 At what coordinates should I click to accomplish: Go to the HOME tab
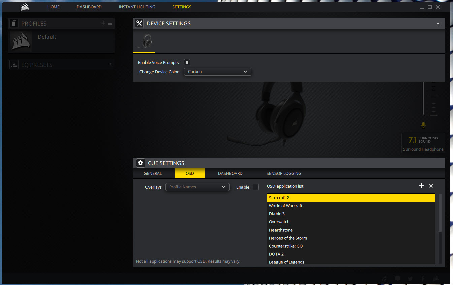tap(53, 7)
